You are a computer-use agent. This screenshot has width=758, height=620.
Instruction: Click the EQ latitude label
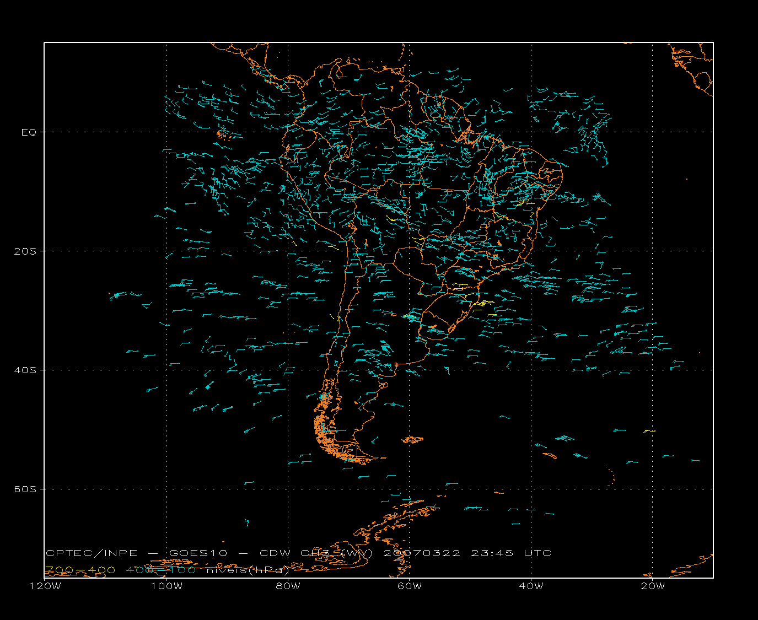pyautogui.click(x=29, y=132)
